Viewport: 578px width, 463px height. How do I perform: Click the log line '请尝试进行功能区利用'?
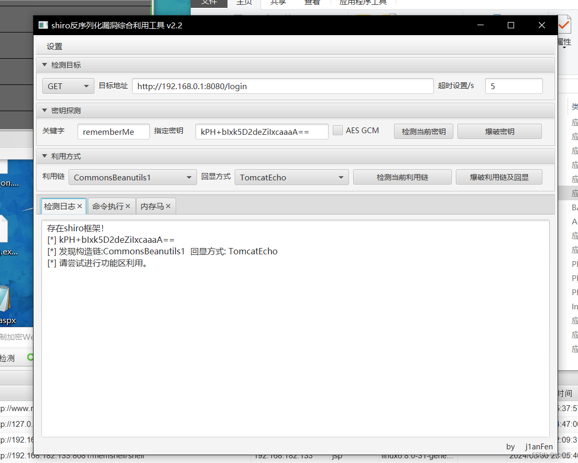pos(97,263)
